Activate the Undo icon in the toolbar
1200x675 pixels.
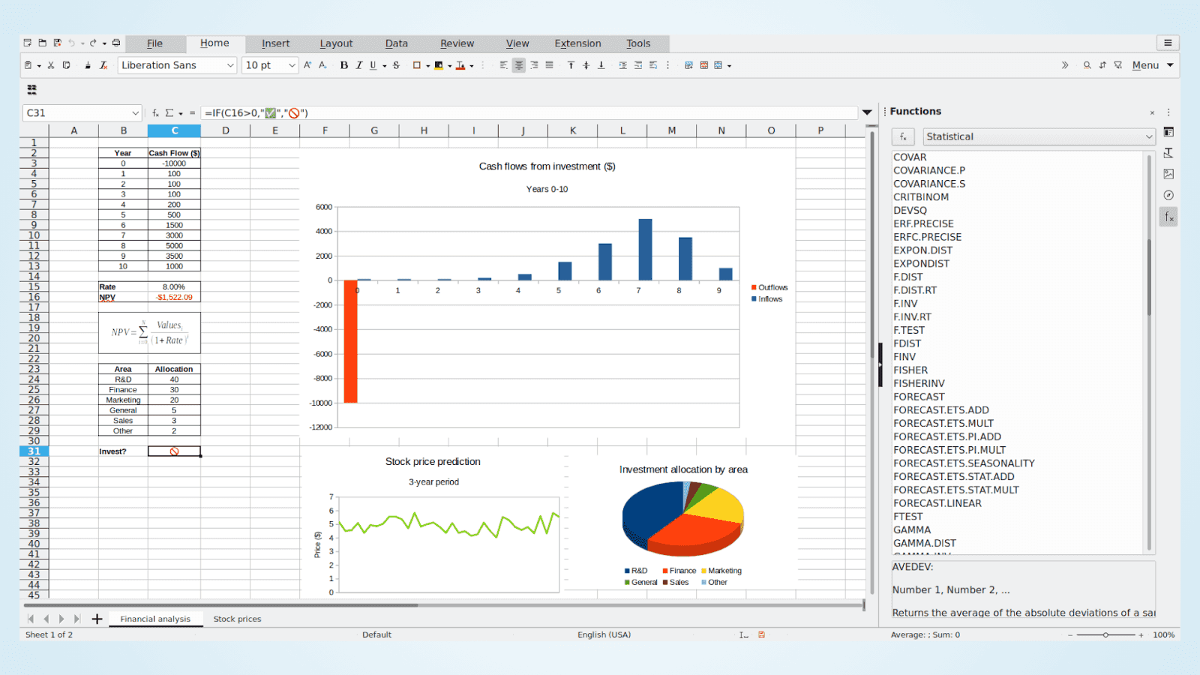pos(72,43)
